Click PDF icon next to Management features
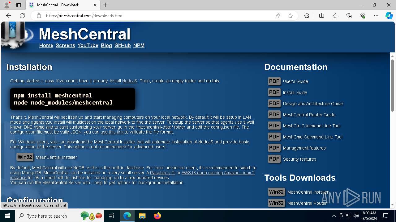The width and height of the screenshot is (396, 222). (x=274, y=148)
